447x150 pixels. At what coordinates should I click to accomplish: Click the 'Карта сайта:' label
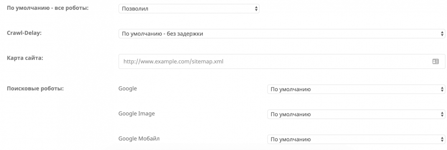pyautogui.click(x=25, y=58)
